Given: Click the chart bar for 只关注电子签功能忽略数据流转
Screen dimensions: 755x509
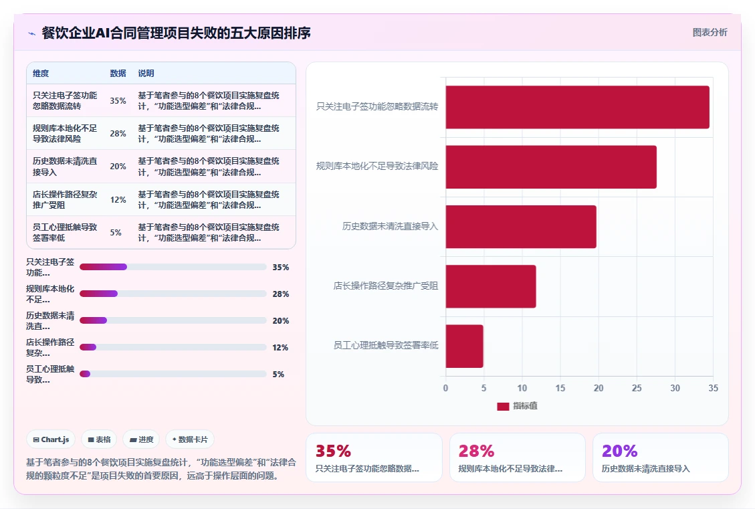Looking at the screenshot, I should 577,107.
